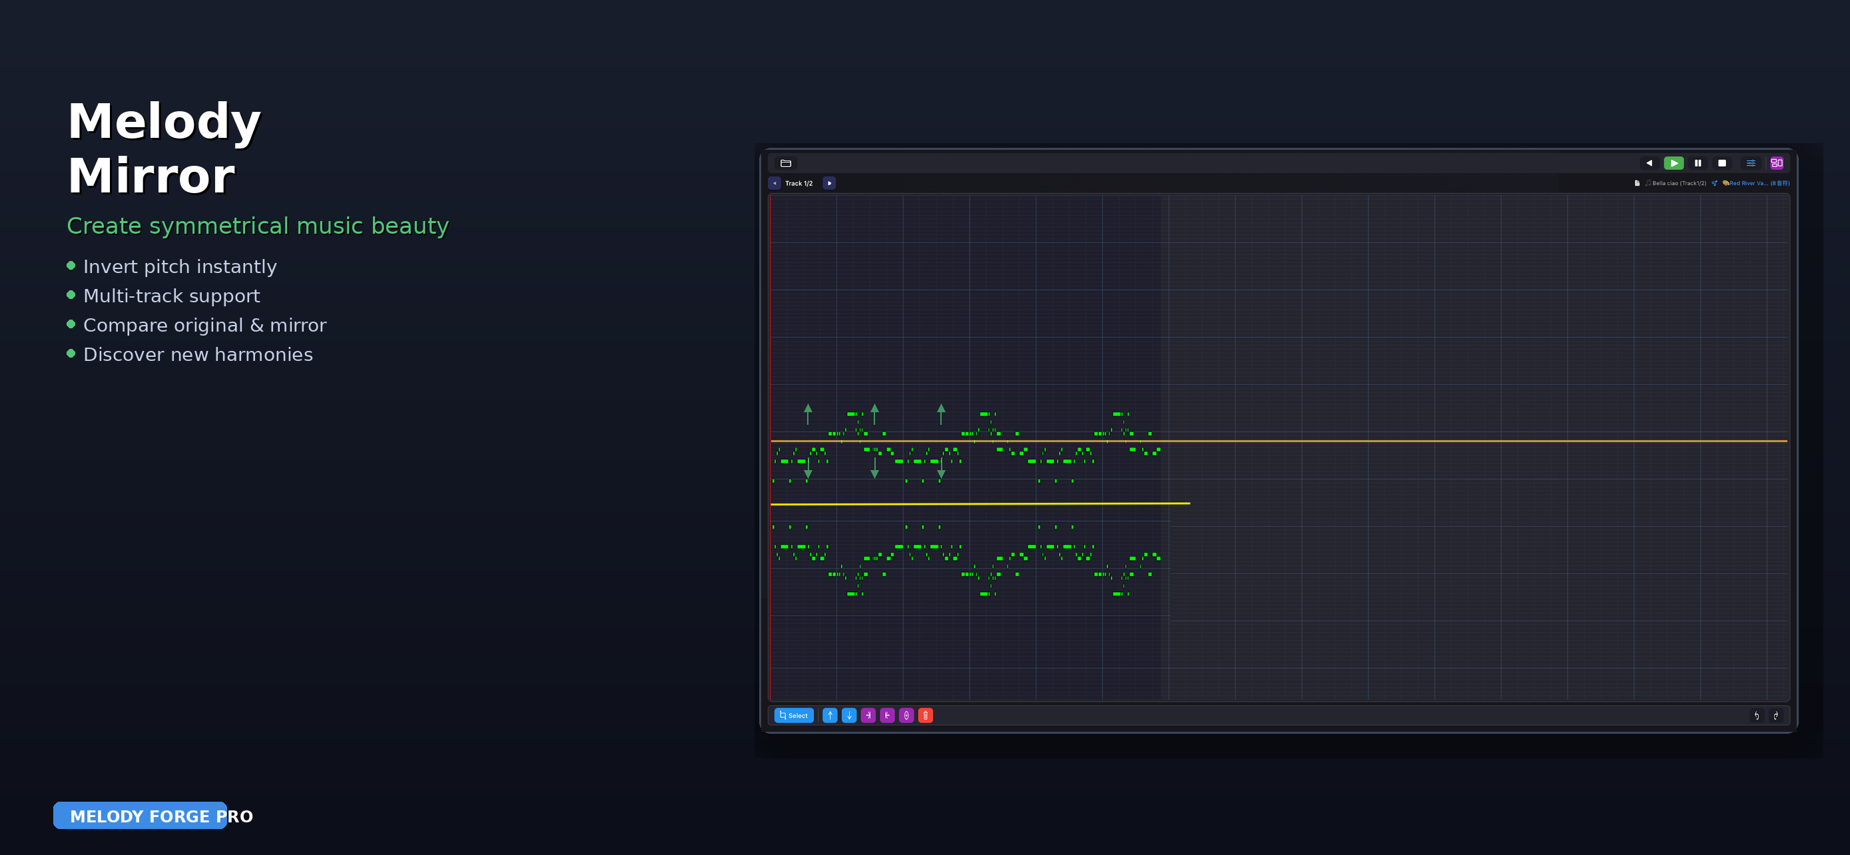Click the blue music notes playlist icon

1714,183
